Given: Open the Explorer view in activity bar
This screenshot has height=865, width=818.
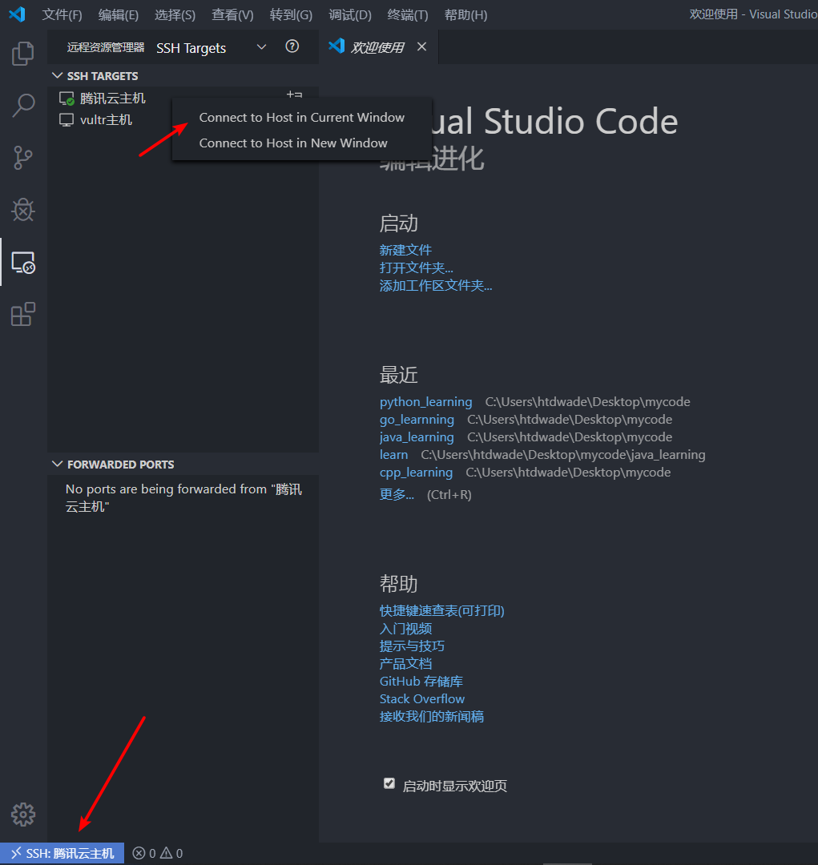Looking at the screenshot, I should [22, 54].
